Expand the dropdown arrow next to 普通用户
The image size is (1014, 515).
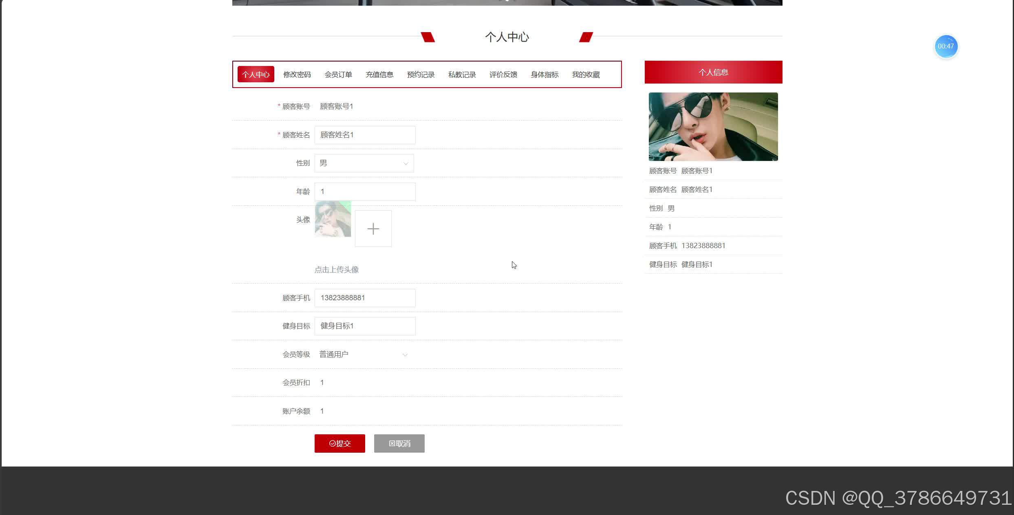coord(405,354)
